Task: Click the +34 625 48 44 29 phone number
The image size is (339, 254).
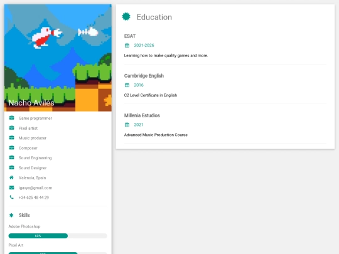Action: [34, 198]
